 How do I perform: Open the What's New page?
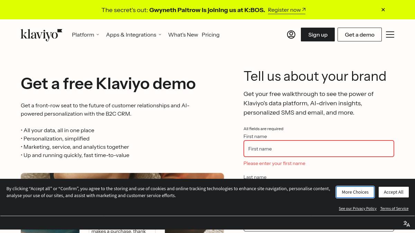click(183, 35)
